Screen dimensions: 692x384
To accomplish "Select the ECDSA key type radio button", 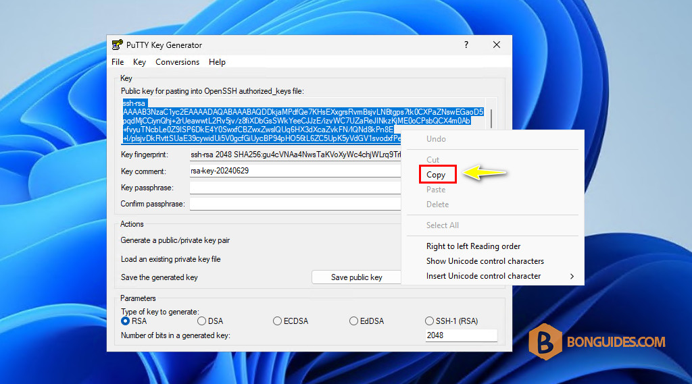I will (277, 321).
